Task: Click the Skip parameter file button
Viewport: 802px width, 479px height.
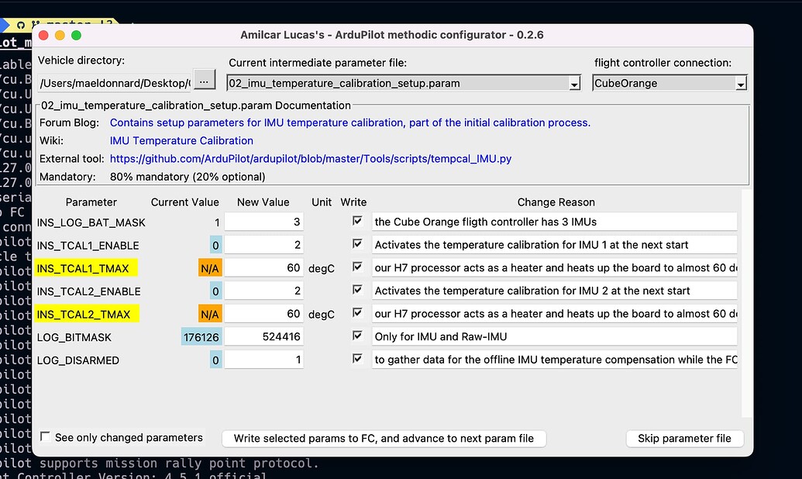Action: point(684,438)
